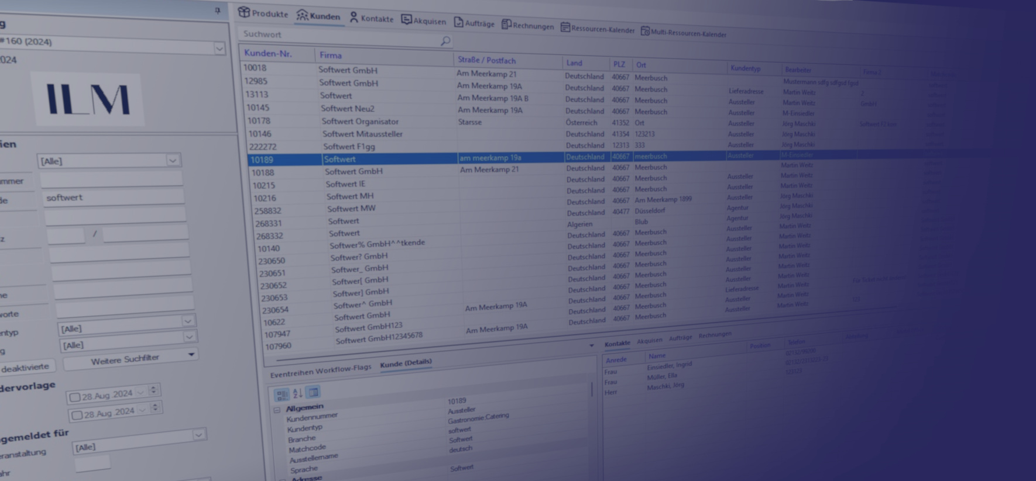Screen dimensions: 1036x481
Task: Sort the property grid alphabetically (A-Z icon)
Action: 298,393
